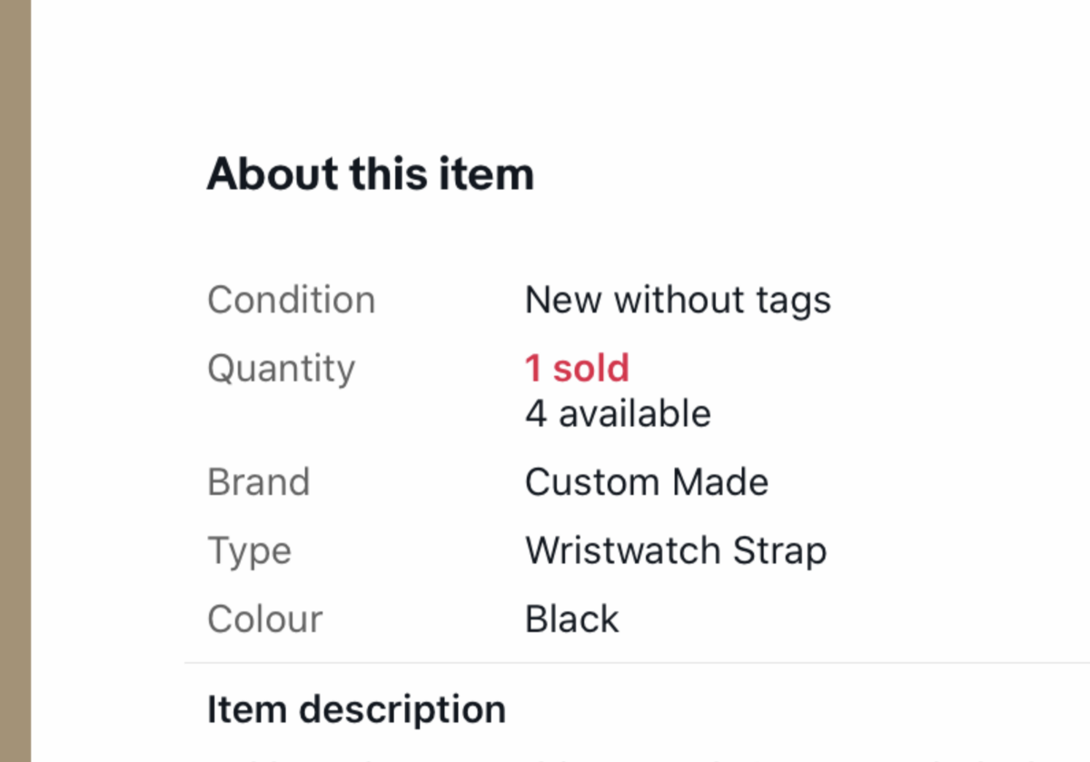The width and height of the screenshot is (1090, 762).
Task: Click the tan strip along the left edge
Action: click(15, 381)
